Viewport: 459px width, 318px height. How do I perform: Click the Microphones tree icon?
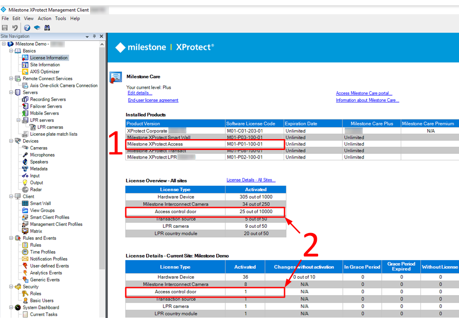25,155
